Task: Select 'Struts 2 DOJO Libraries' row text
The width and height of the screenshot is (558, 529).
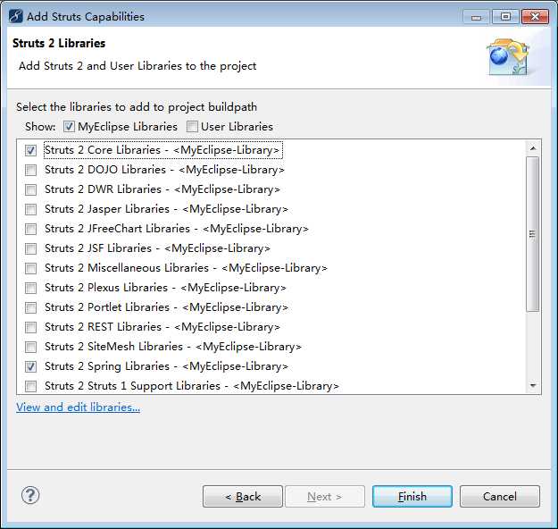Action: 164,170
